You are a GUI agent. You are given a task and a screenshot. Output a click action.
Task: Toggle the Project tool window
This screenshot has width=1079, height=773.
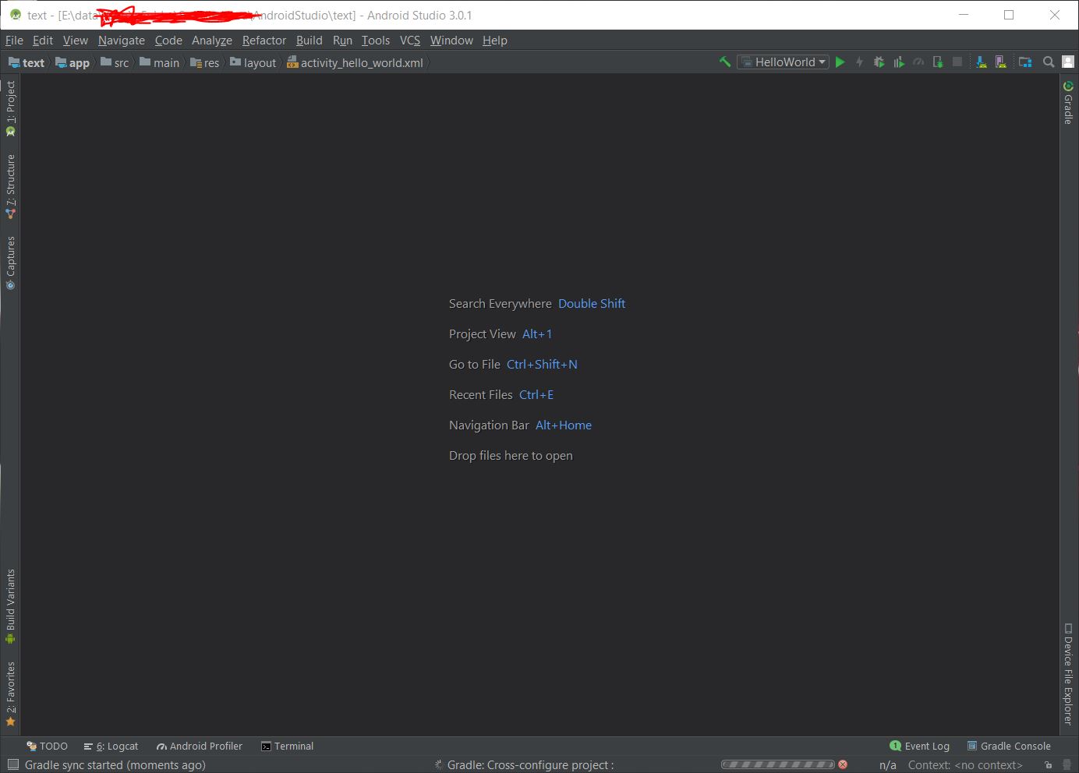click(10, 108)
